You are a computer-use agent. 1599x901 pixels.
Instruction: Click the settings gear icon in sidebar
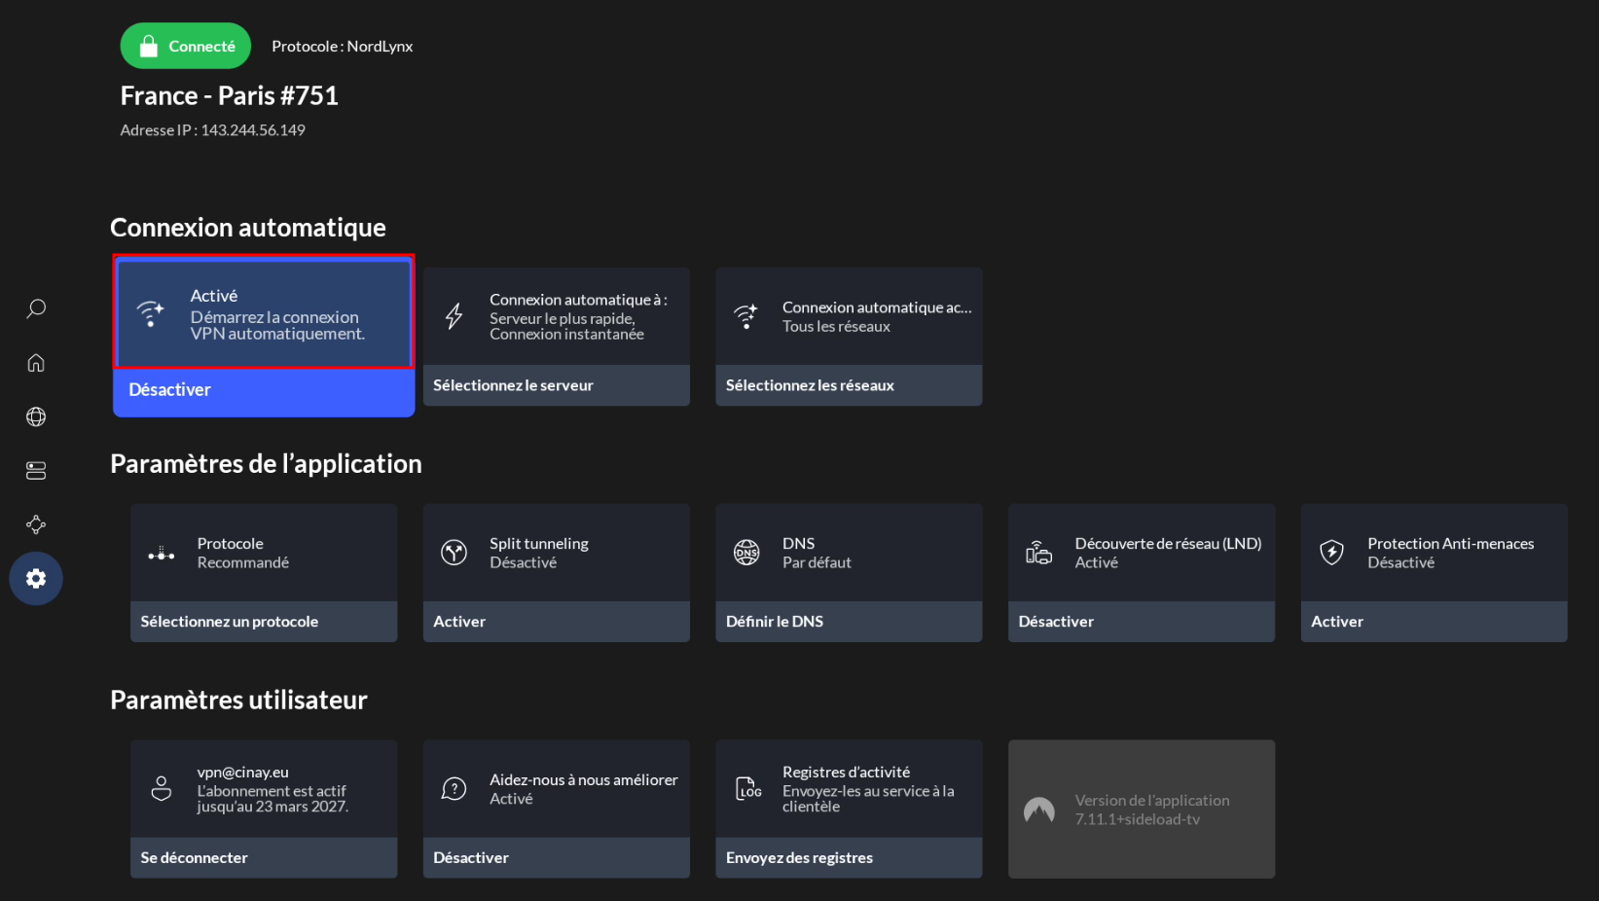[36, 579]
